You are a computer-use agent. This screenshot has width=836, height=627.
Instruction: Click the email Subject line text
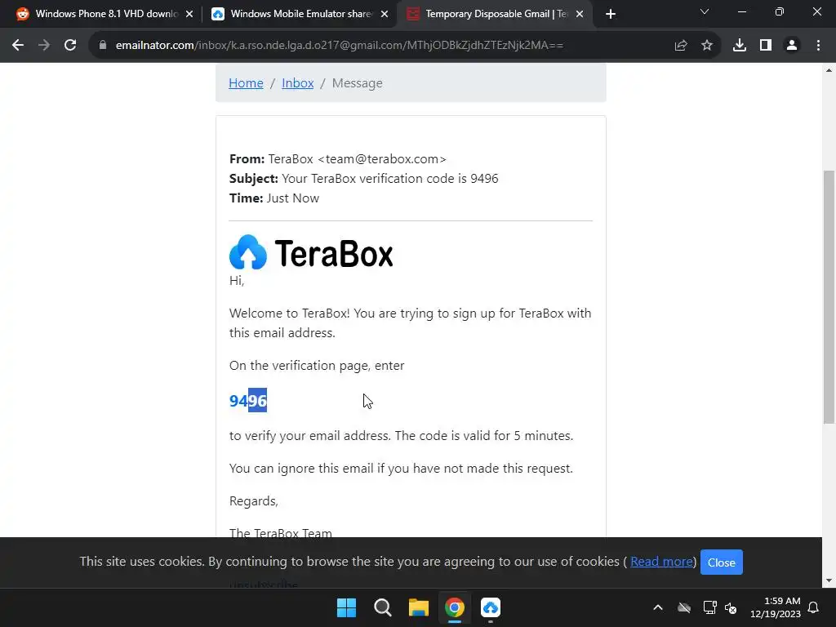363,179
